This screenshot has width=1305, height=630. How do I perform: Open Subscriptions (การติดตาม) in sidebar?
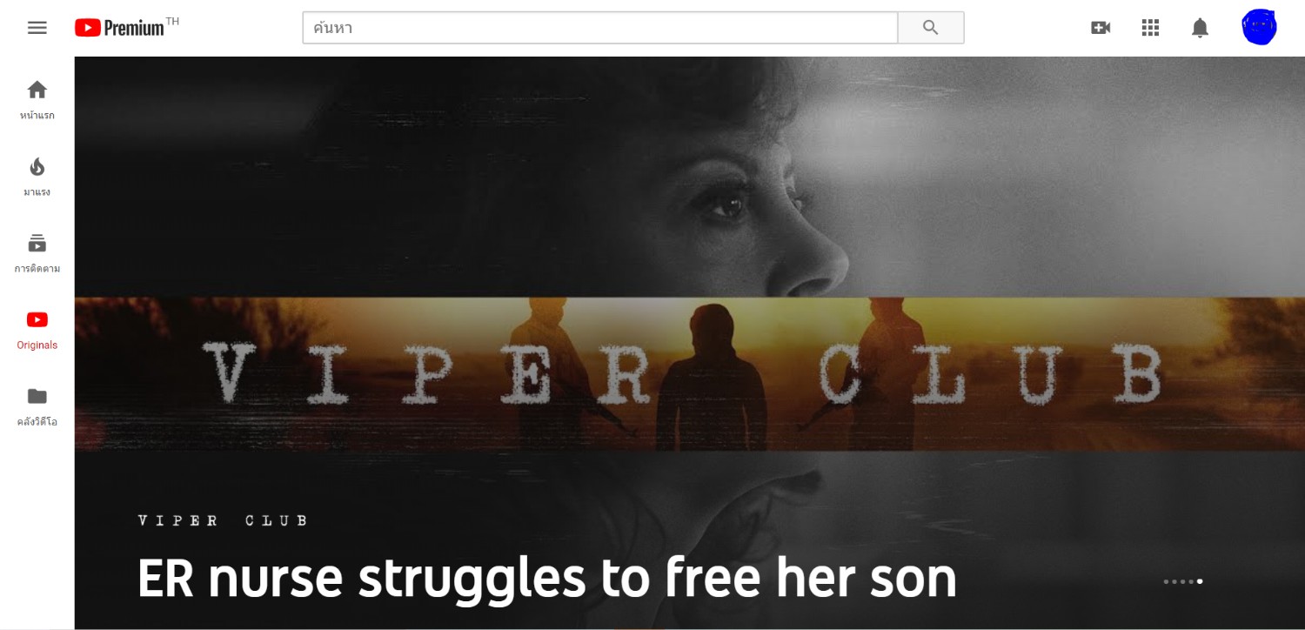[x=37, y=253]
